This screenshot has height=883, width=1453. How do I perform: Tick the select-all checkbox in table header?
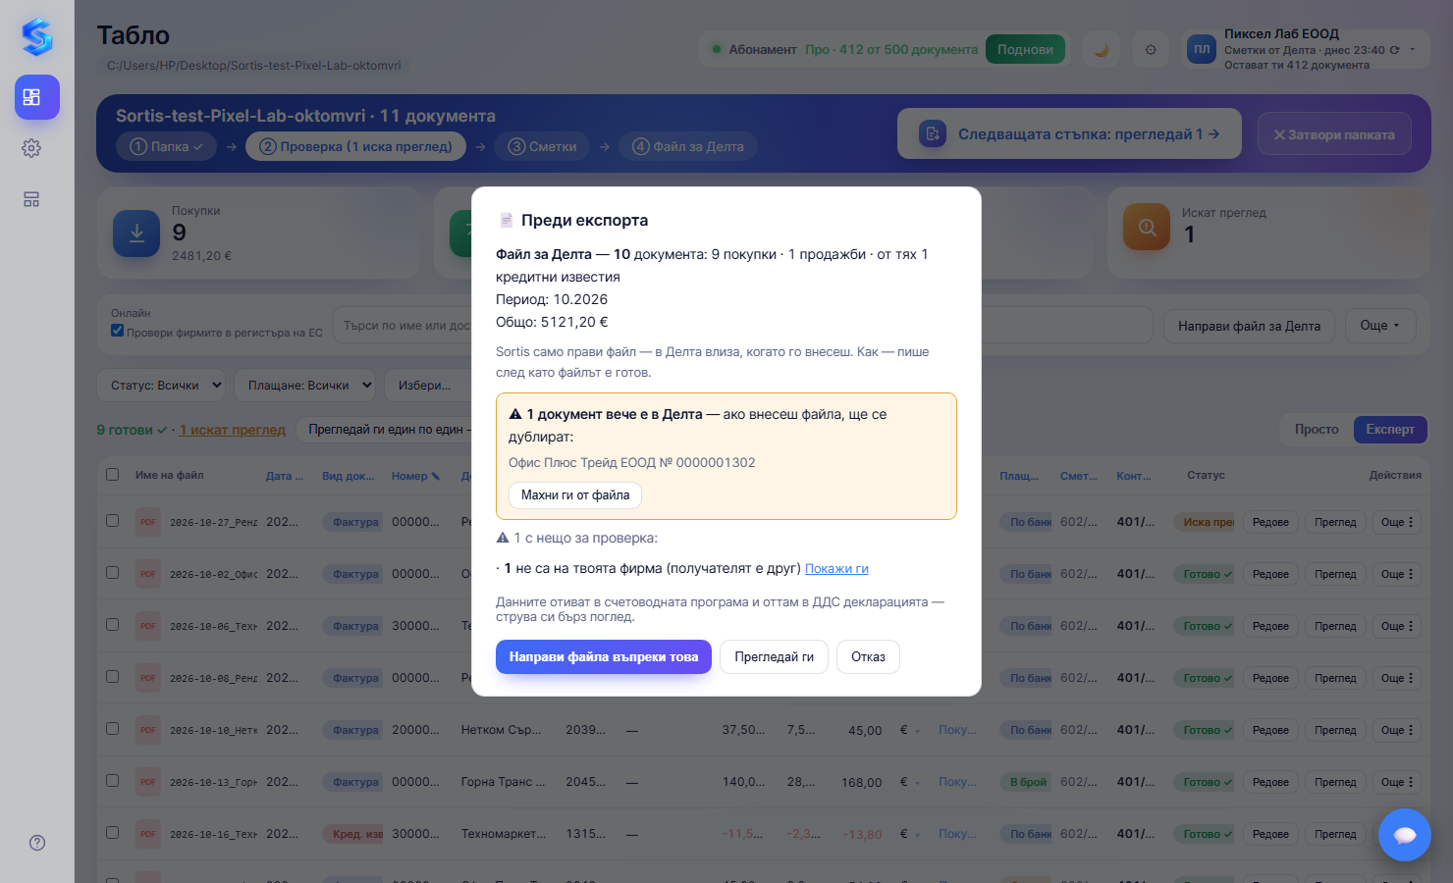click(113, 475)
